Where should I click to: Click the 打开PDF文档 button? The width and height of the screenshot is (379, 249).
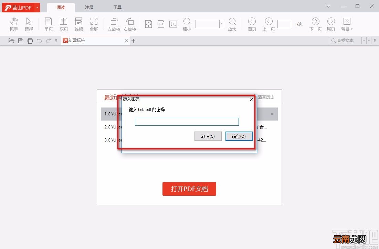tap(189, 189)
